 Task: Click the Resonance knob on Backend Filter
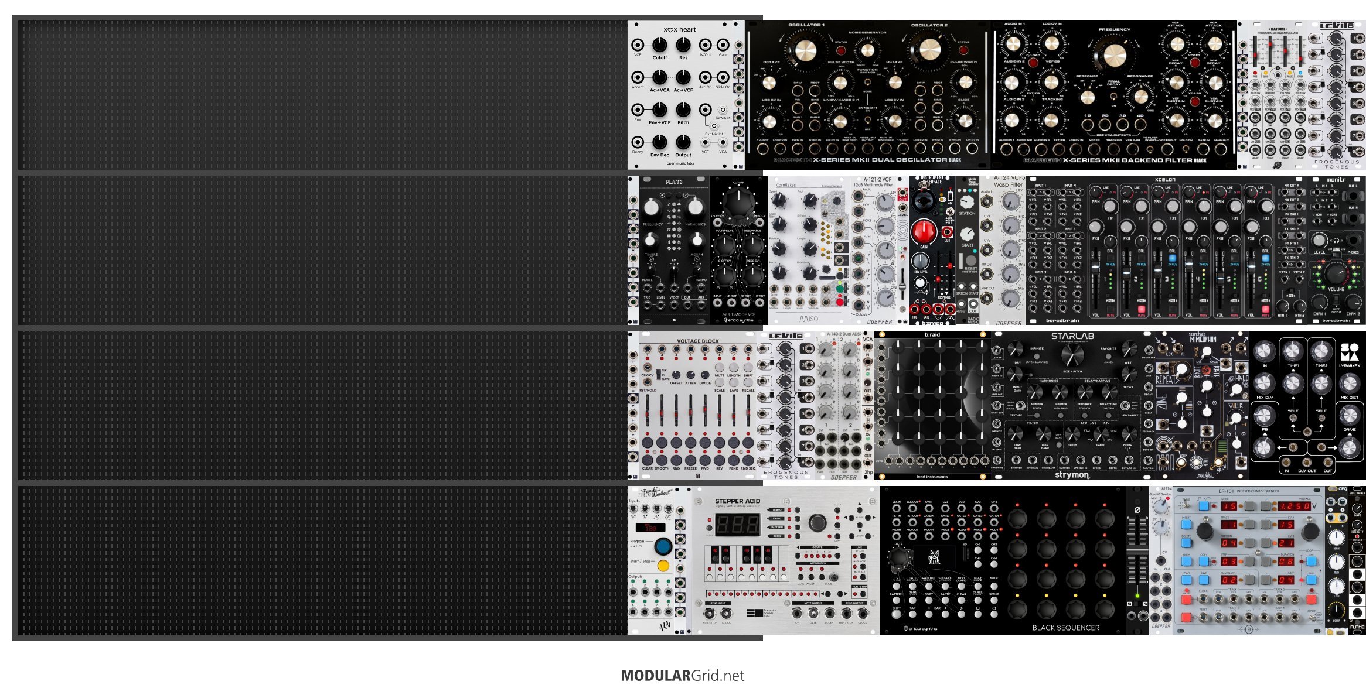[x=1140, y=96]
